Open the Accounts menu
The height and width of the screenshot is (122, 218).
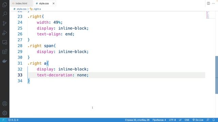pos(4,104)
